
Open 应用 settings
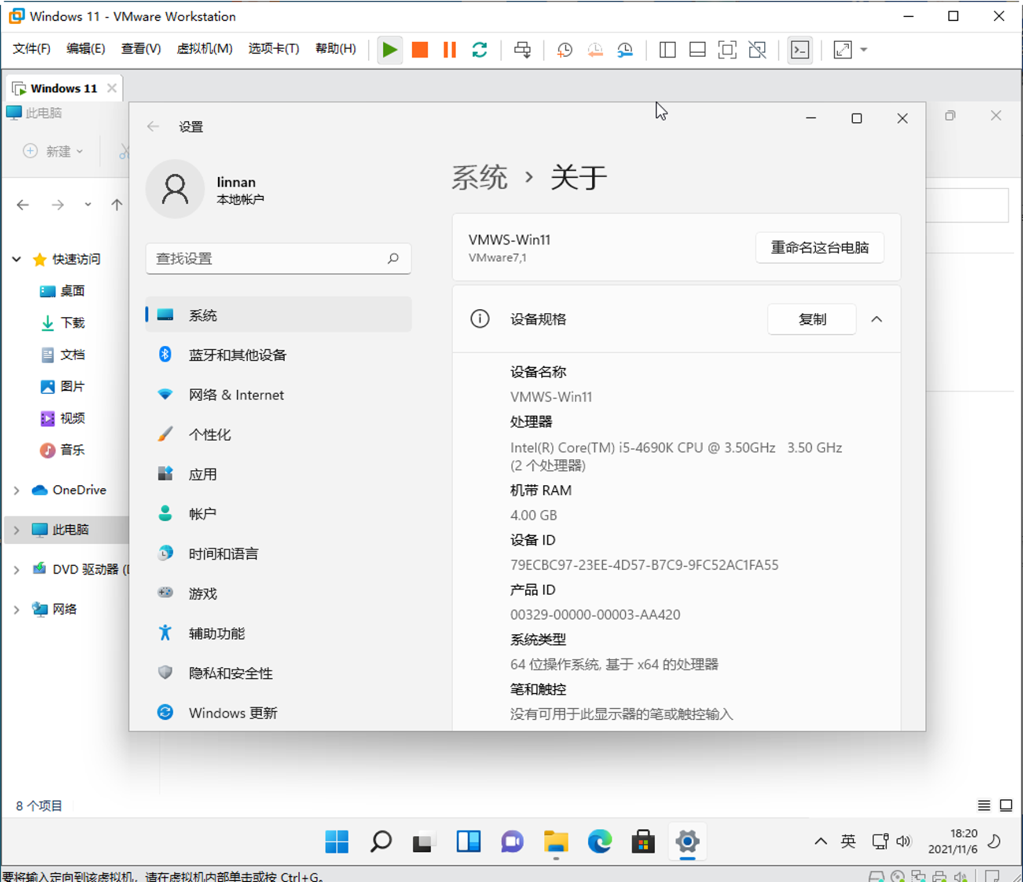[x=278, y=474]
